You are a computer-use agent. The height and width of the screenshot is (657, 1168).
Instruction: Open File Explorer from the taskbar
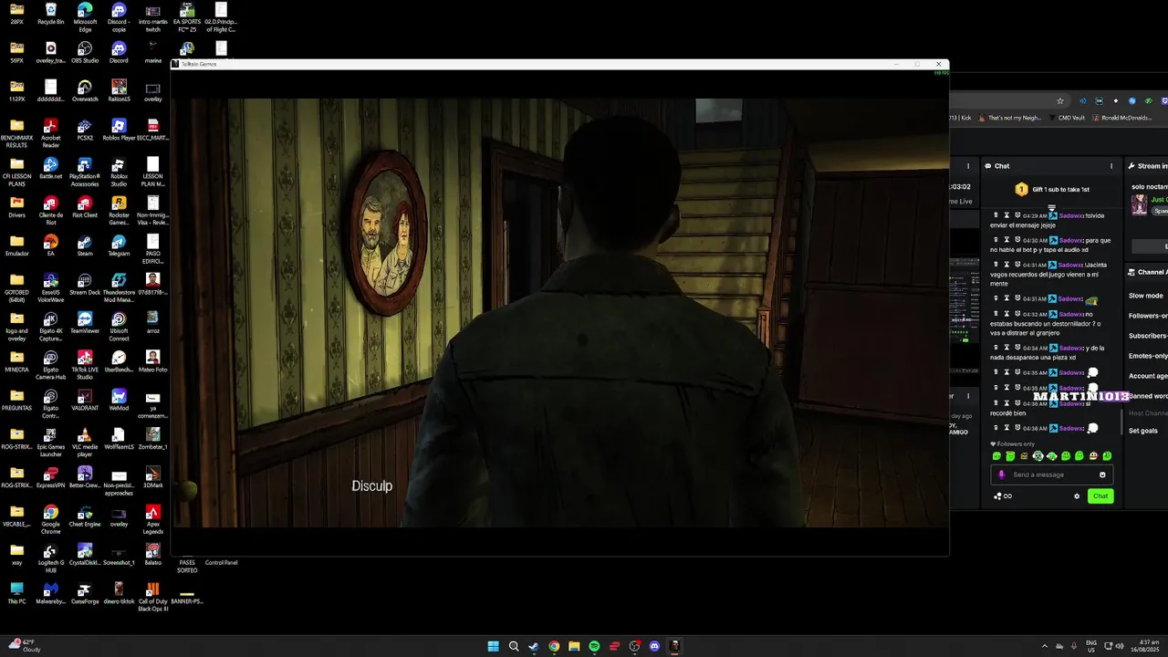[574, 646]
